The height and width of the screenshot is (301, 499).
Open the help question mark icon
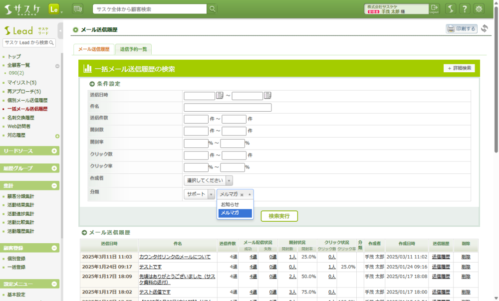(465, 9)
